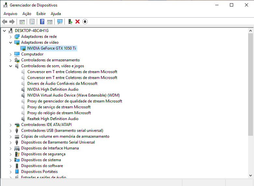This screenshot has width=254, height=186.
Task: Expand Adaptadores de rede
Action: [11, 37]
